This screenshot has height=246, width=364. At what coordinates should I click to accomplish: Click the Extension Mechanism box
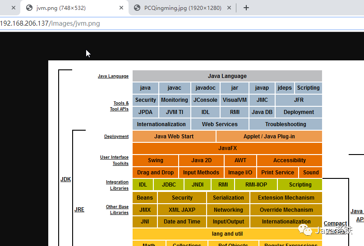tap(286, 198)
